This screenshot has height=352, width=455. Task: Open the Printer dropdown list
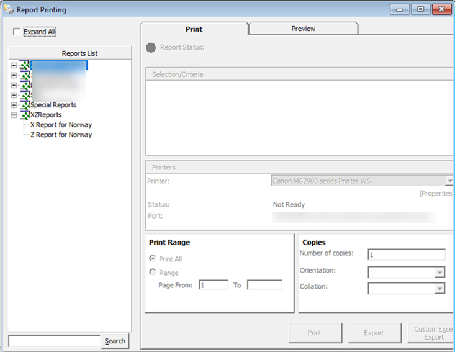(x=449, y=181)
